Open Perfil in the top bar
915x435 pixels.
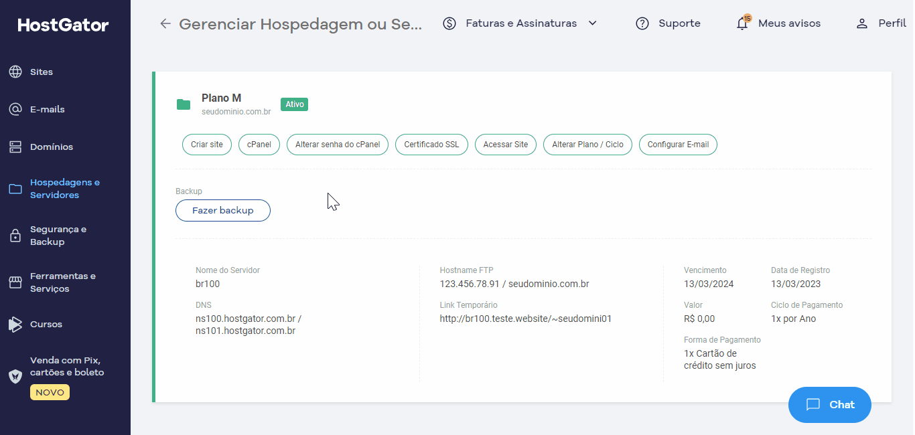click(892, 23)
